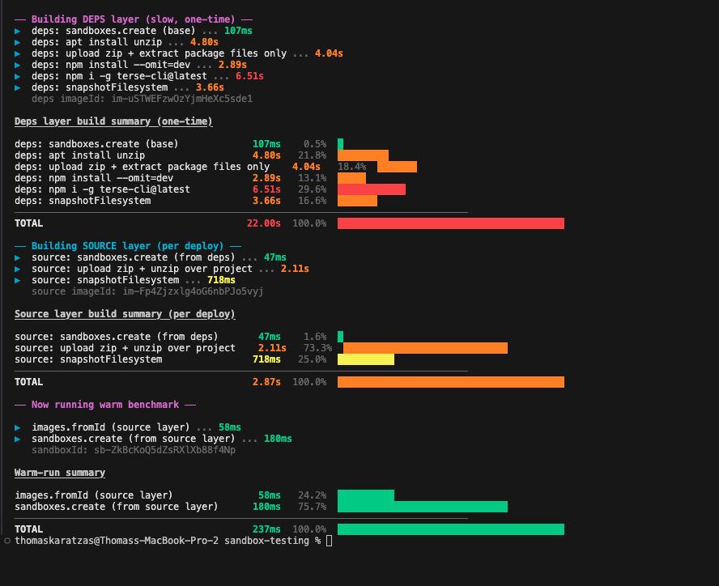The image size is (719, 586).
Task: Click the triangle marker before the 'deps: upload zip + extract package files only' log line
Action: pos(18,53)
